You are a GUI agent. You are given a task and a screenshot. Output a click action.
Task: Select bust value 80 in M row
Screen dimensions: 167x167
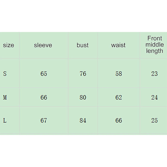(x=83, y=97)
